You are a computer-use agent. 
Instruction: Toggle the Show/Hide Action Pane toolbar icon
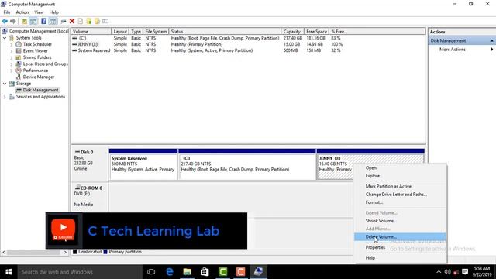pos(53,21)
